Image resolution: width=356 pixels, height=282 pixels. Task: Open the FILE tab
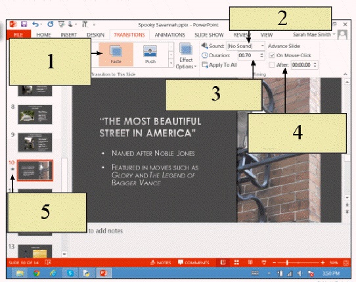(18, 35)
